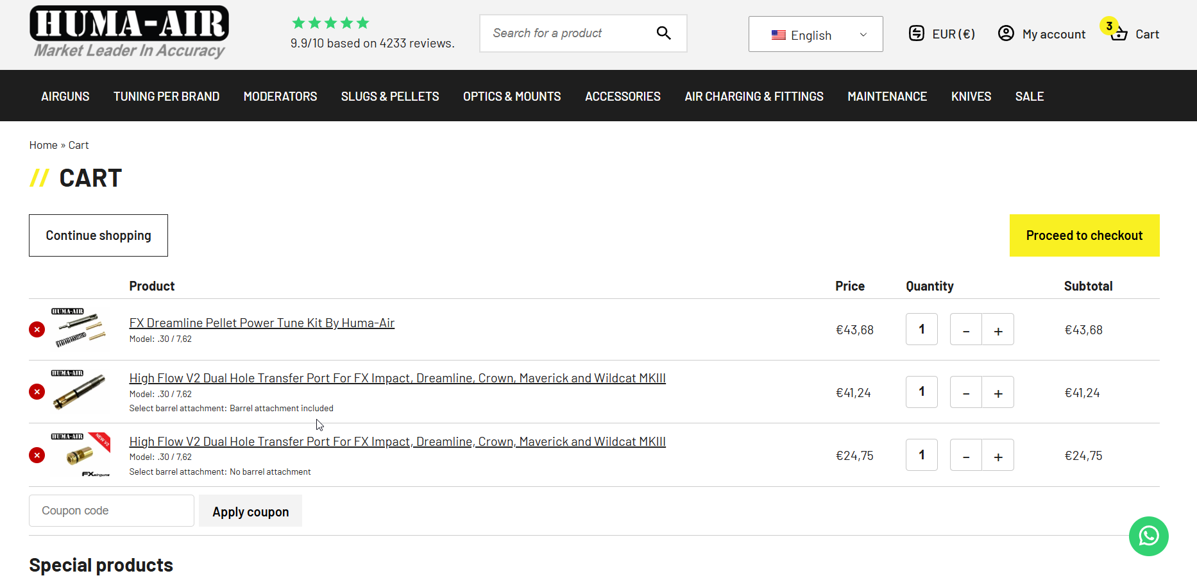The image size is (1197, 578).
Task: Click quantity field of FX Dreamline Tune Kit
Action: pos(922,329)
